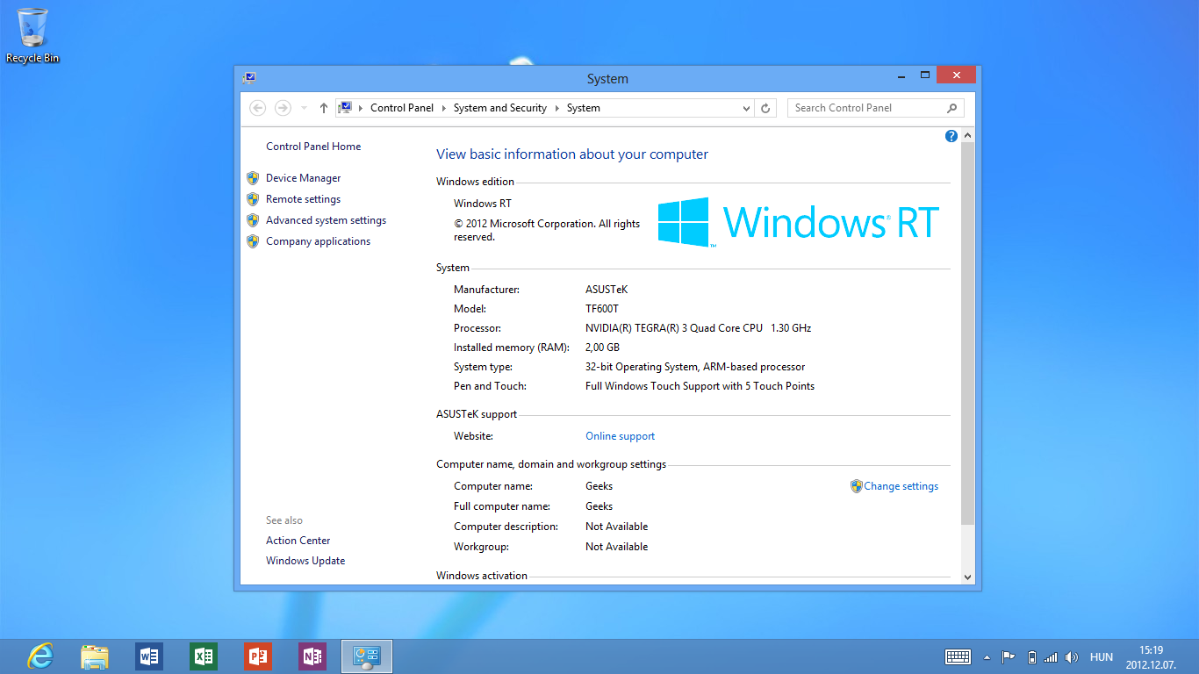Launch PowerPoint from the taskbar
Image resolution: width=1199 pixels, height=674 pixels.
click(x=258, y=656)
